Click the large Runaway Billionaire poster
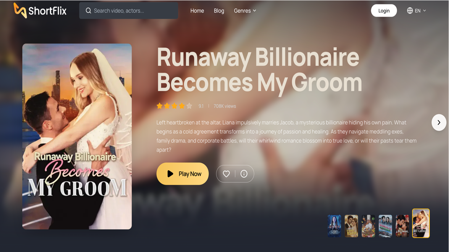This screenshot has width=449, height=252. 77,136
